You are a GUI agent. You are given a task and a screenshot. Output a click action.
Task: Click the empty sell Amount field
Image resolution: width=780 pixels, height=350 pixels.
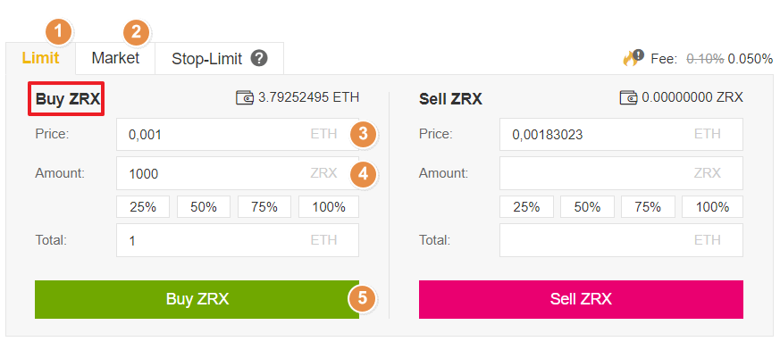click(x=621, y=173)
